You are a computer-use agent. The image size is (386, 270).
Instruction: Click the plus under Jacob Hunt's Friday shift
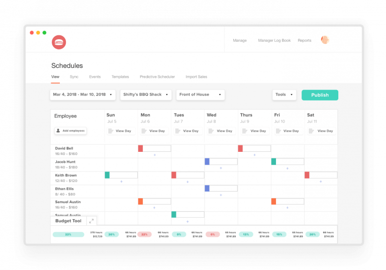[287, 168]
